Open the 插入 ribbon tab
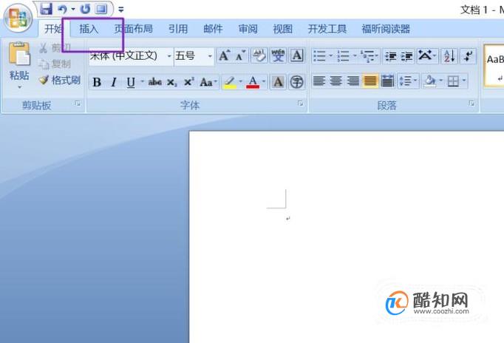Viewport: 504px width, 343px height. click(89, 29)
